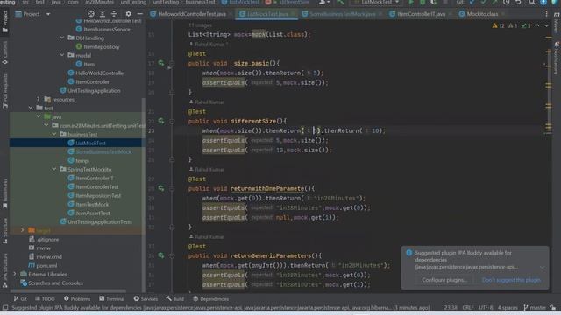This screenshot has width=561, height=315.
Task: Click the master branch widget
Action: tap(535, 307)
